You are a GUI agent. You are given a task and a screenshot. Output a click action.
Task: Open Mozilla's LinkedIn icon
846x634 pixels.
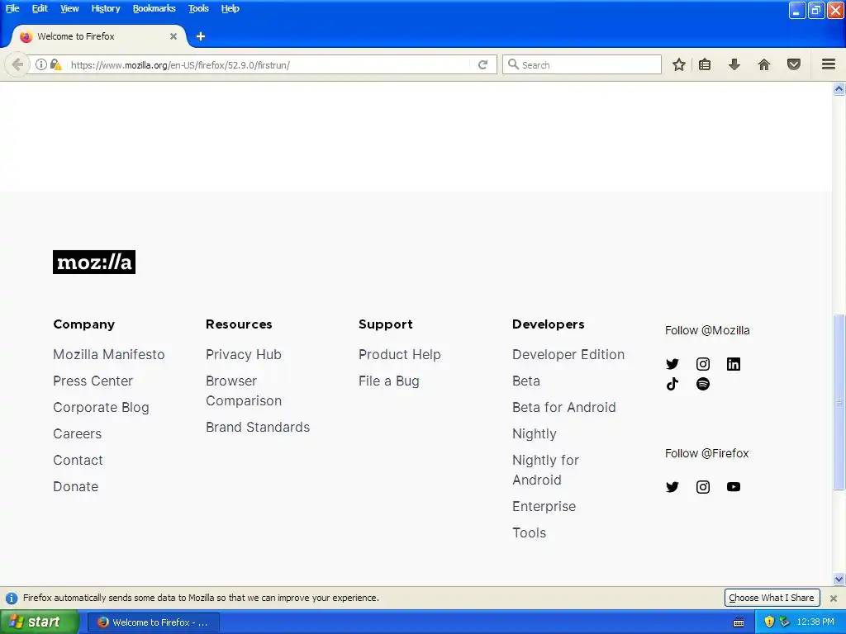tap(734, 364)
